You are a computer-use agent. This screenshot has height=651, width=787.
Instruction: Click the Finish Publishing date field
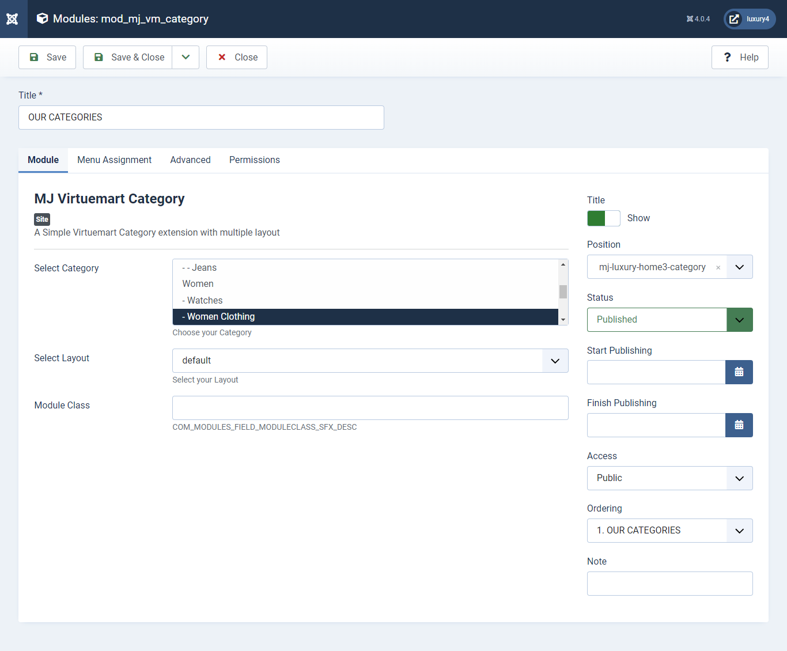coord(656,425)
